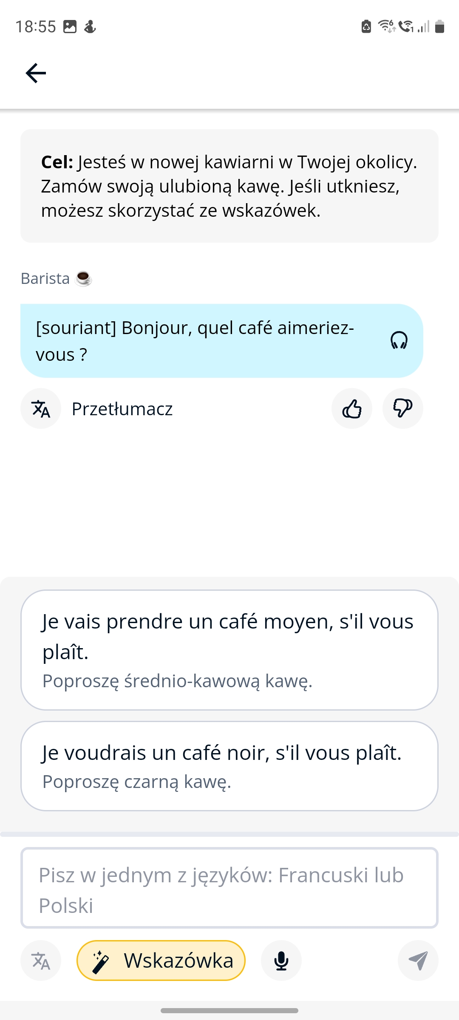The width and height of the screenshot is (459, 1020).
Task: Choose the "café noir" suggested reply
Action: [229, 766]
